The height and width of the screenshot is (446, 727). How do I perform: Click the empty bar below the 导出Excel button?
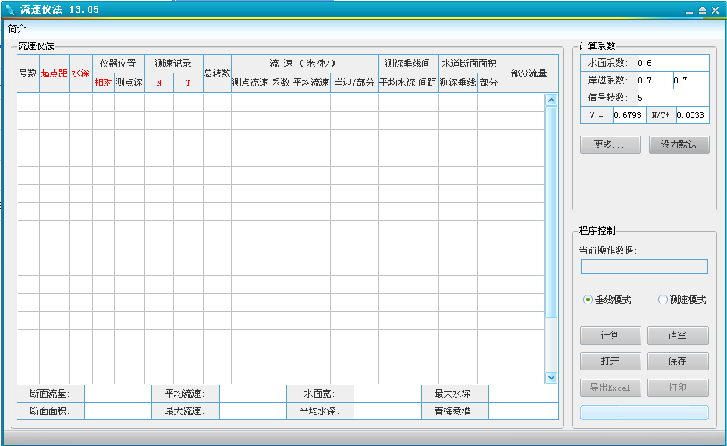[x=644, y=413]
